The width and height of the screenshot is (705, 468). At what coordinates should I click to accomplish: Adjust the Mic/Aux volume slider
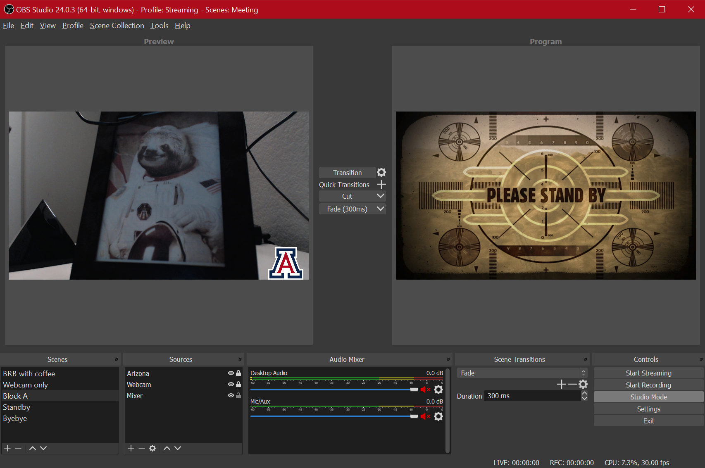[x=334, y=416]
